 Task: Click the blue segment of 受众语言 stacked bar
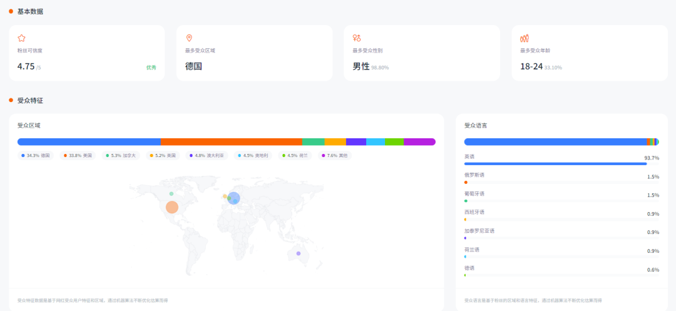(555, 141)
